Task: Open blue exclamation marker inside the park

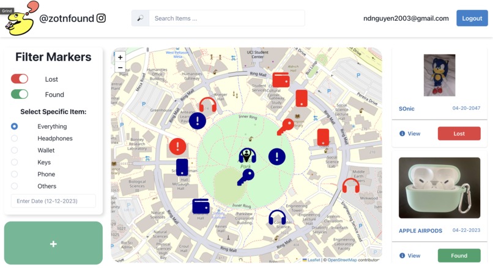Action: click(x=277, y=157)
